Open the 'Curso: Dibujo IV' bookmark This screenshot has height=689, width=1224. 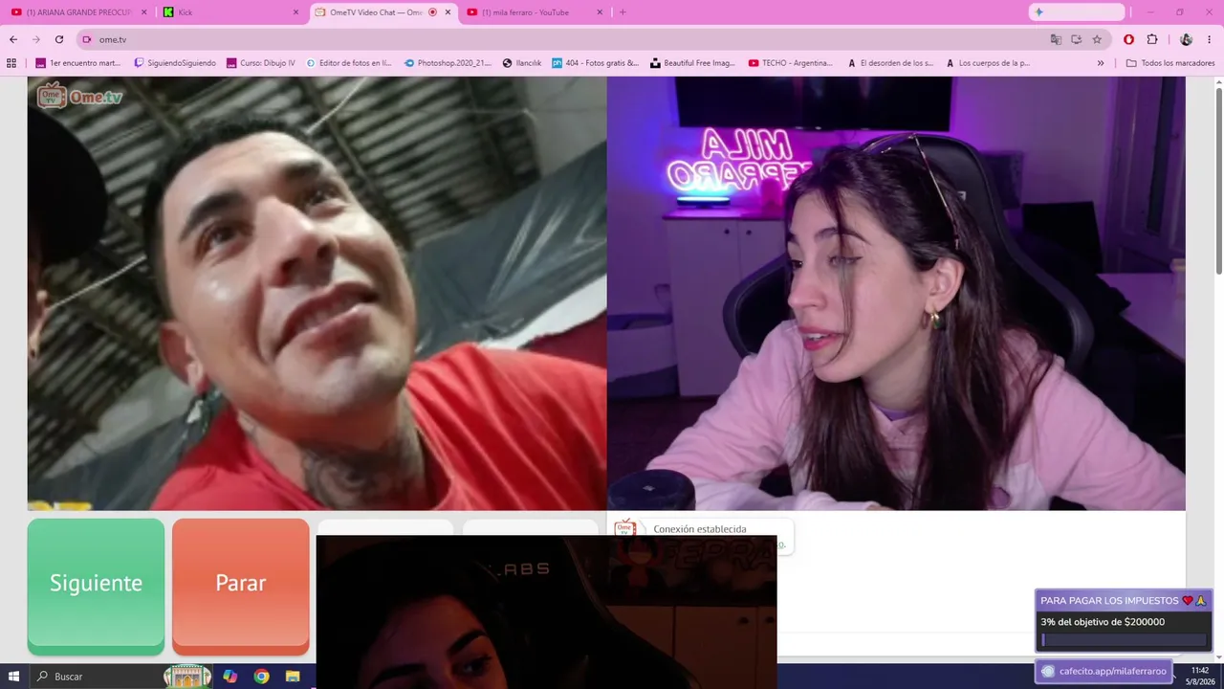261,63
